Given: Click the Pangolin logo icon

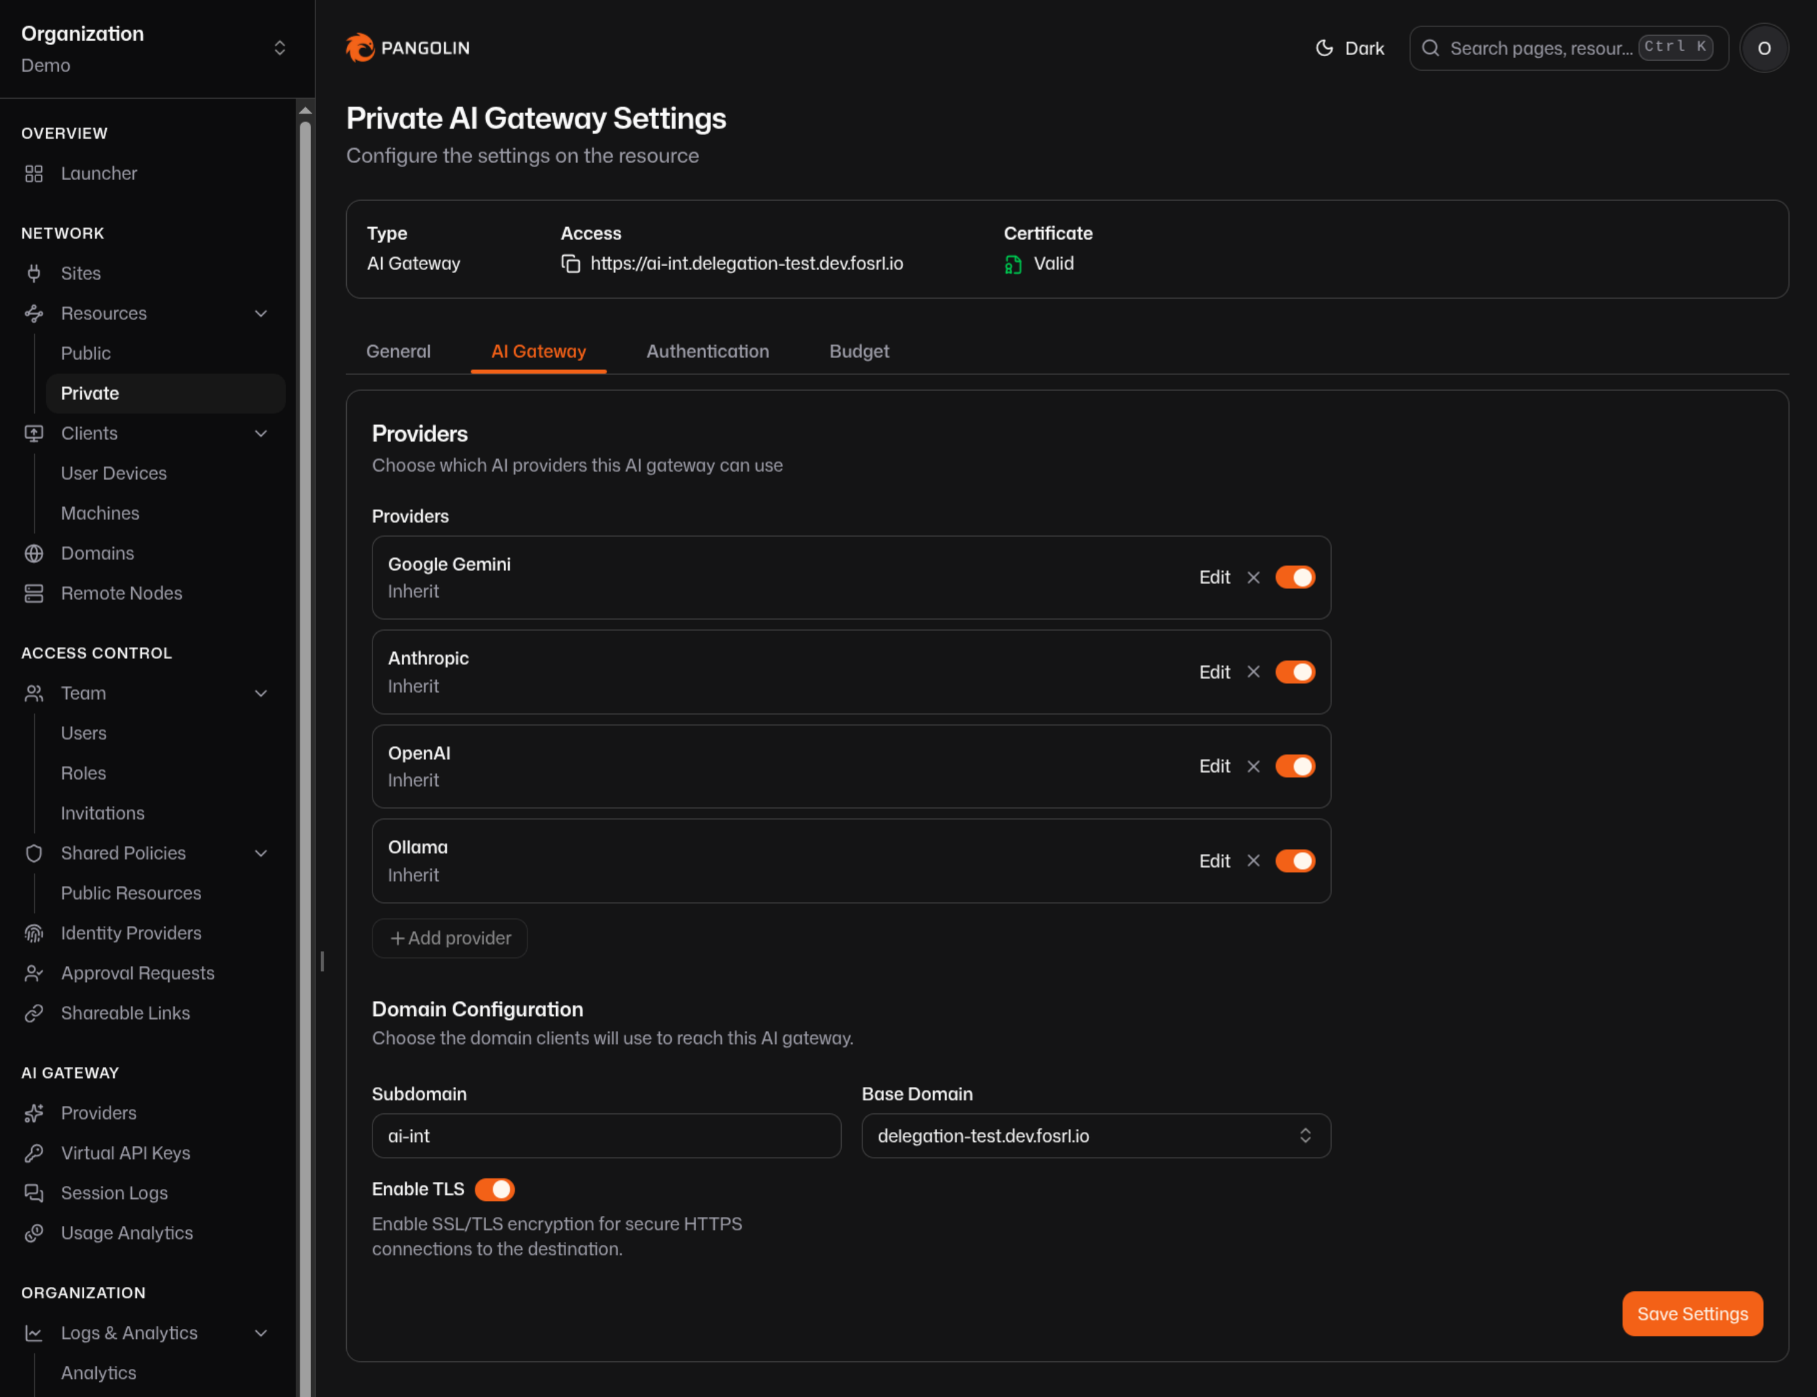Looking at the screenshot, I should coord(360,47).
